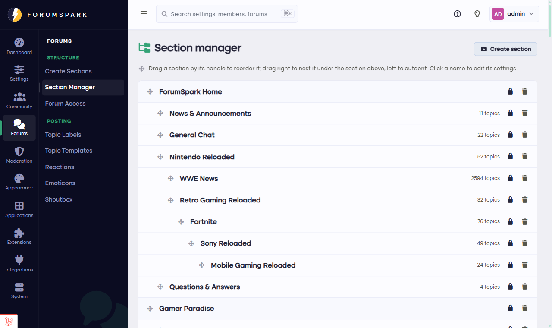
Task: Click lock icon for Sony Reloaded
Action: point(510,243)
